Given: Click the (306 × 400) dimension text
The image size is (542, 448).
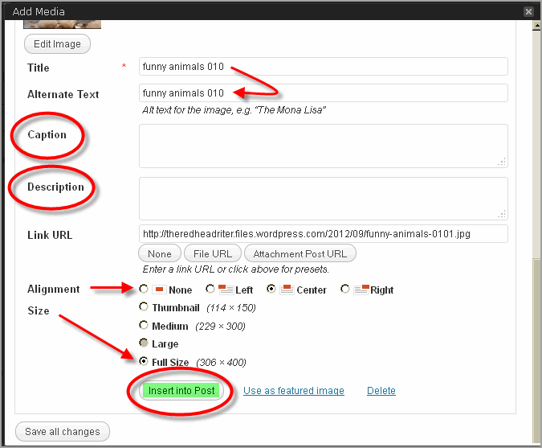Looking at the screenshot, I should pyautogui.click(x=222, y=363).
